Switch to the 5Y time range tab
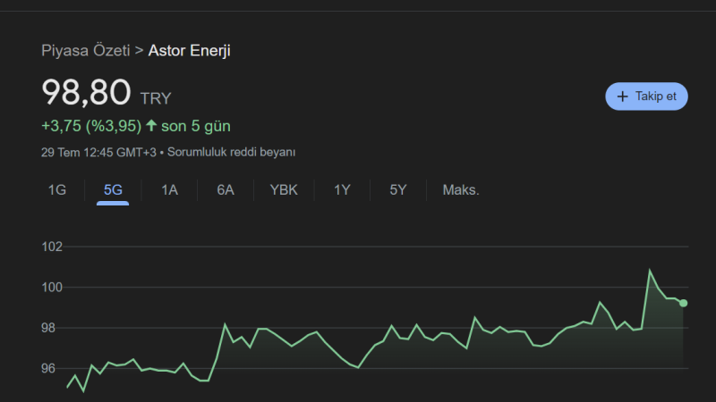The image size is (716, 402). pyautogui.click(x=398, y=190)
